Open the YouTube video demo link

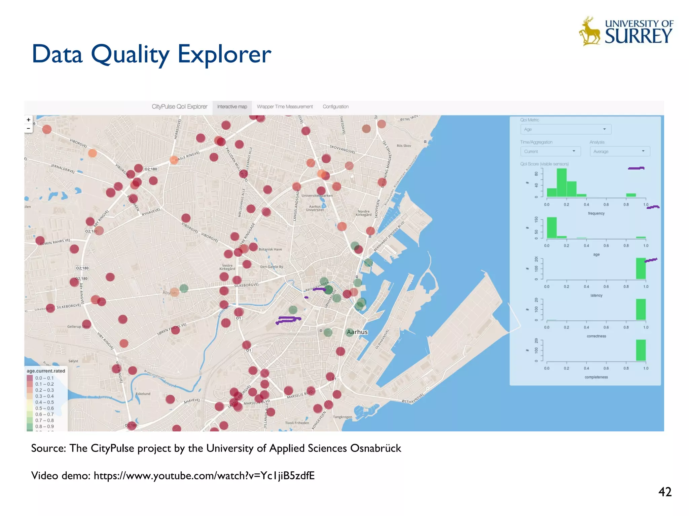[x=204, y=476]
